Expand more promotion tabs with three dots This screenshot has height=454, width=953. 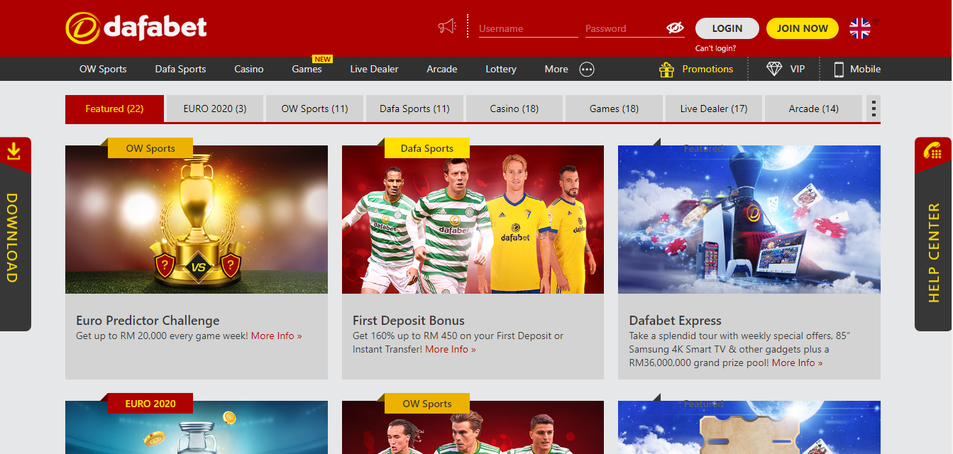(874, 109)
